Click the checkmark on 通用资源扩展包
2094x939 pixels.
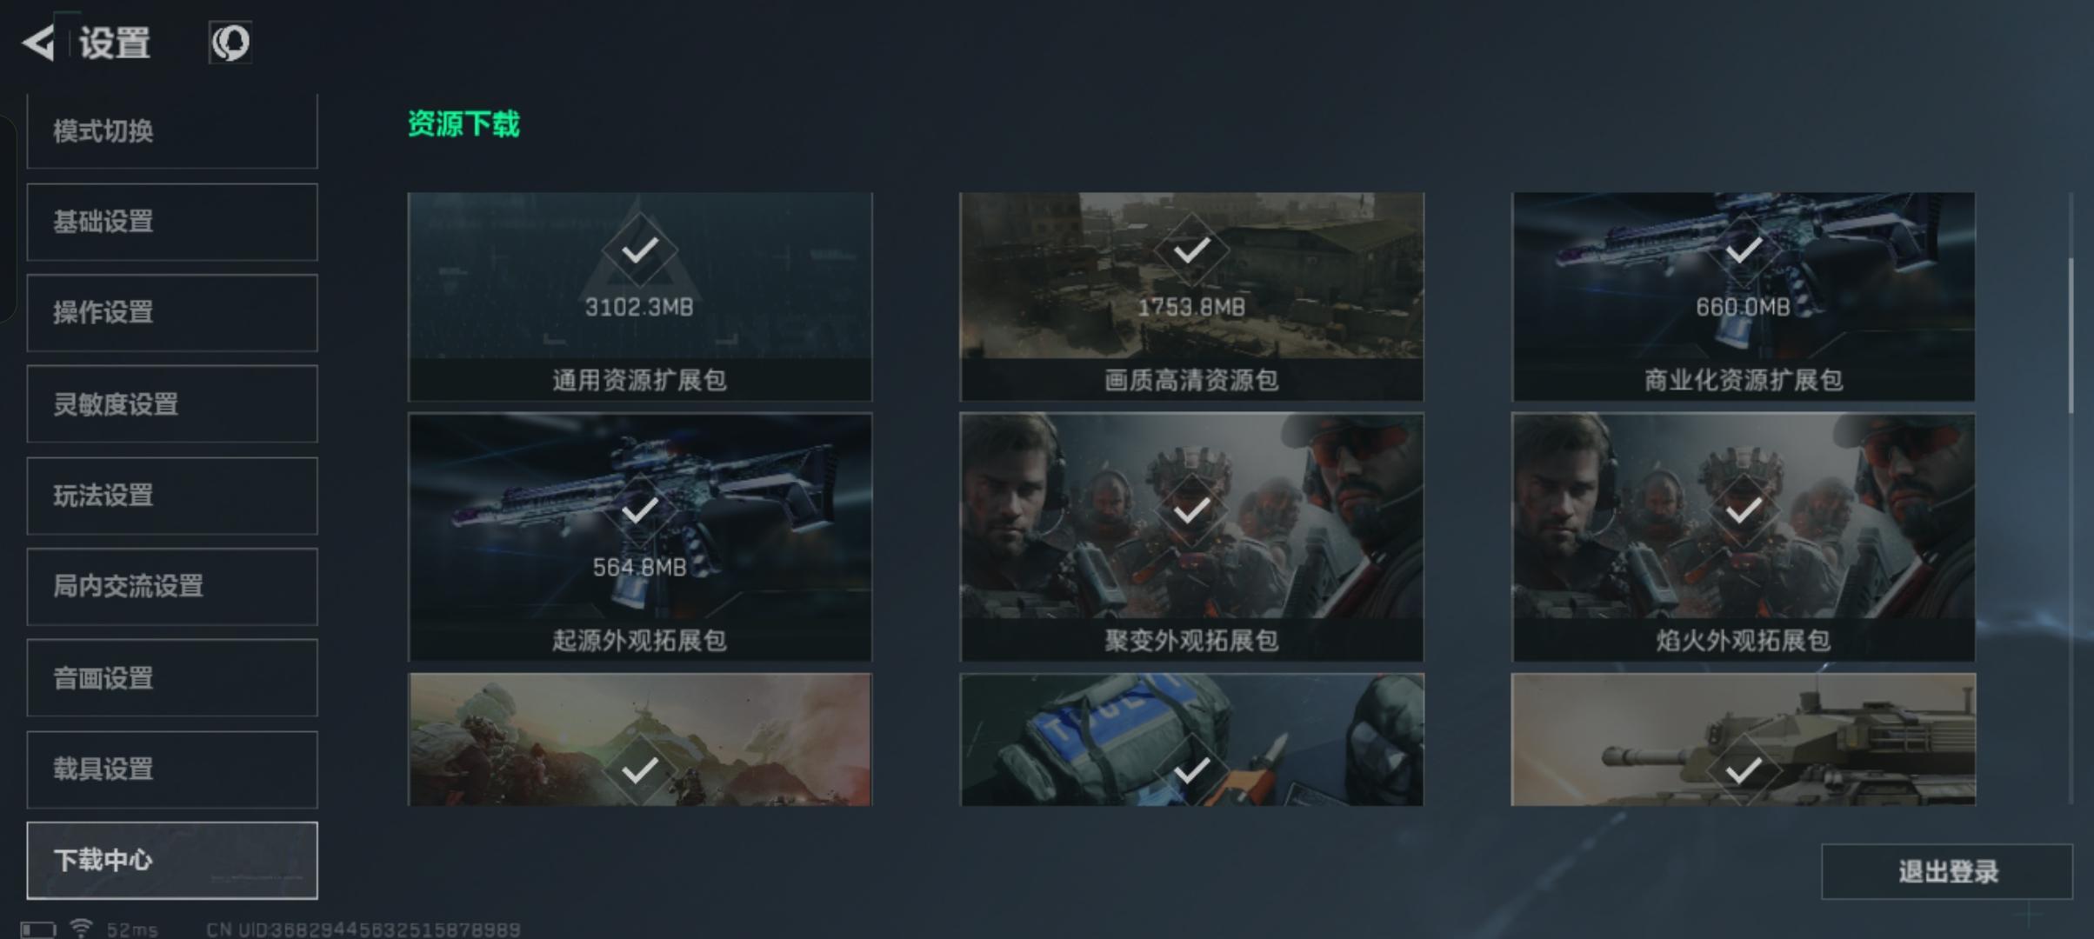639,250
